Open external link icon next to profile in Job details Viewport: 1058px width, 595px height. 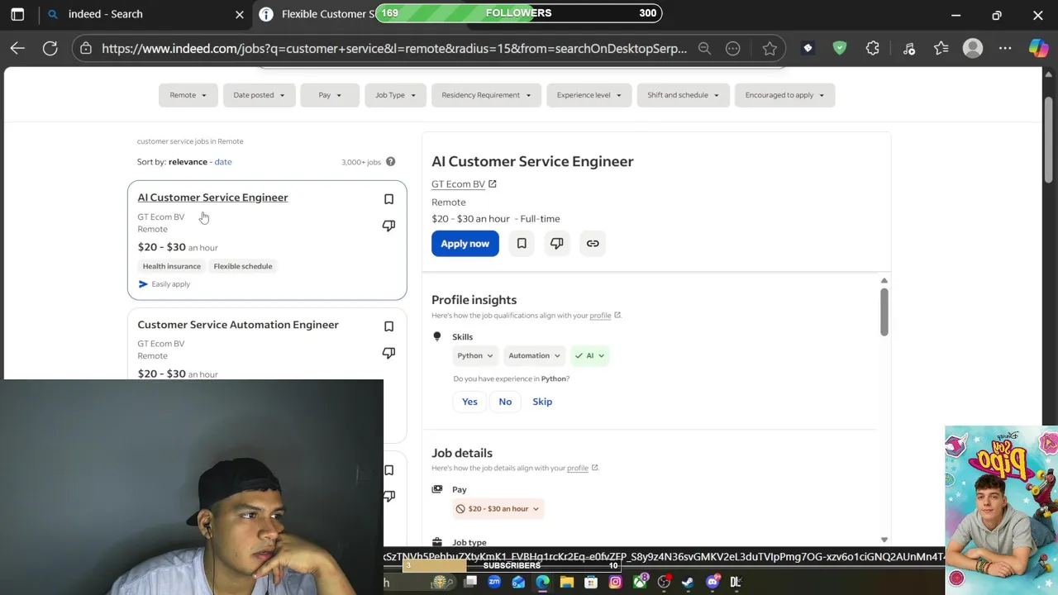click(x=594, y=468)
